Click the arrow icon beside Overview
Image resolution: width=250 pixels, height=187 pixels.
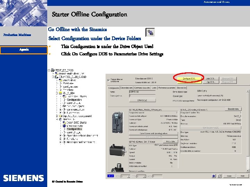coord(60,83)
